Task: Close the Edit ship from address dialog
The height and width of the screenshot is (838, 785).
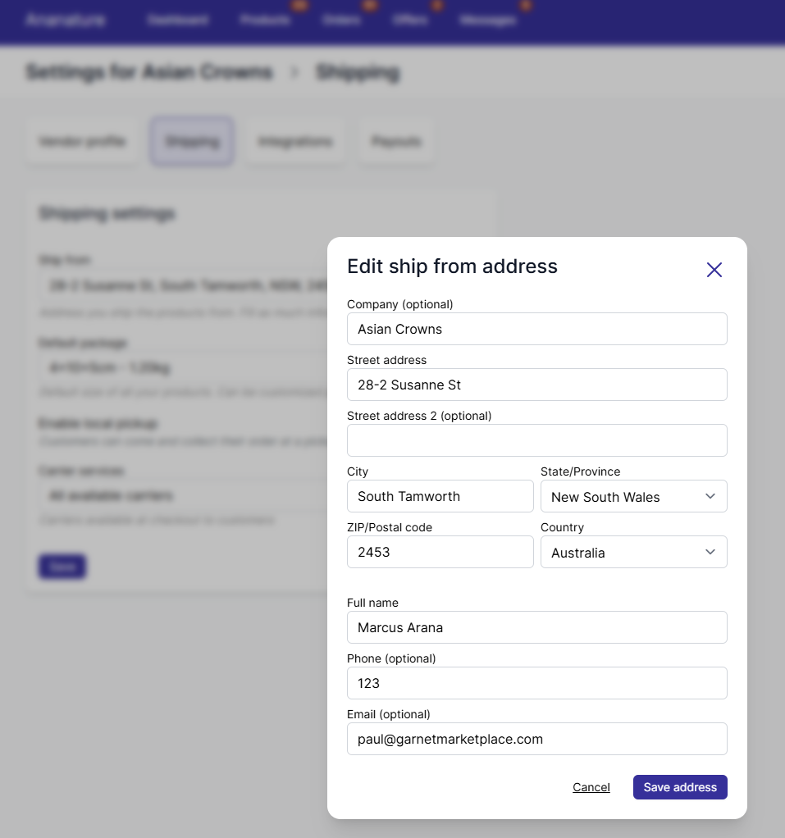Action: coord(714,270)
